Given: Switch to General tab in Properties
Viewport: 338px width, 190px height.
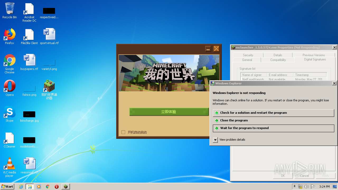Looking at the screenshot, I should click(247, 60).
